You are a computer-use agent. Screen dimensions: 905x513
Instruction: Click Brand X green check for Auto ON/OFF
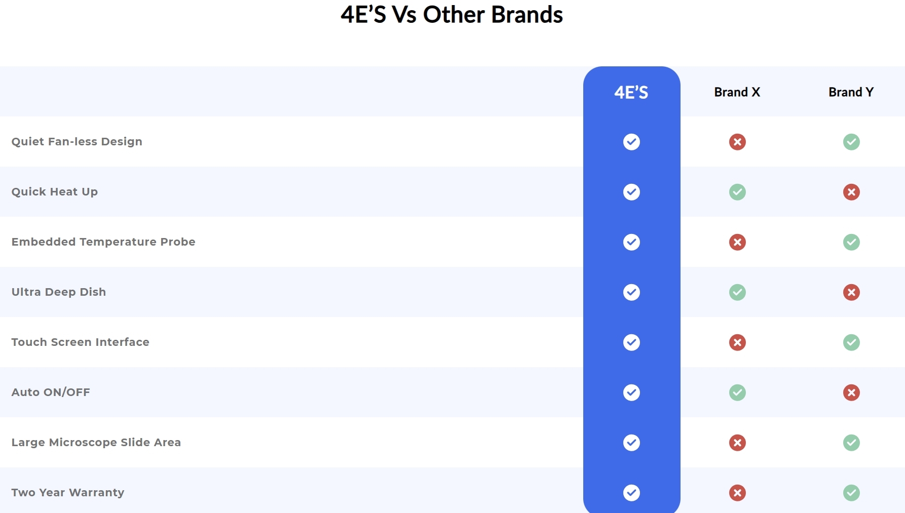tap(737, 392)
